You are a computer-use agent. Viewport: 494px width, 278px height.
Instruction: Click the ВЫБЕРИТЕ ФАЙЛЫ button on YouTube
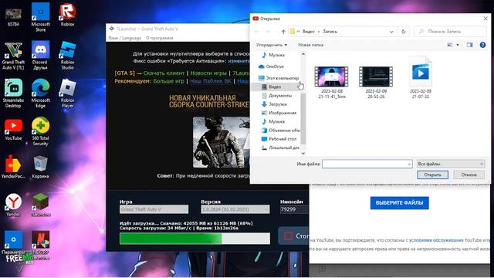[400, 203]
